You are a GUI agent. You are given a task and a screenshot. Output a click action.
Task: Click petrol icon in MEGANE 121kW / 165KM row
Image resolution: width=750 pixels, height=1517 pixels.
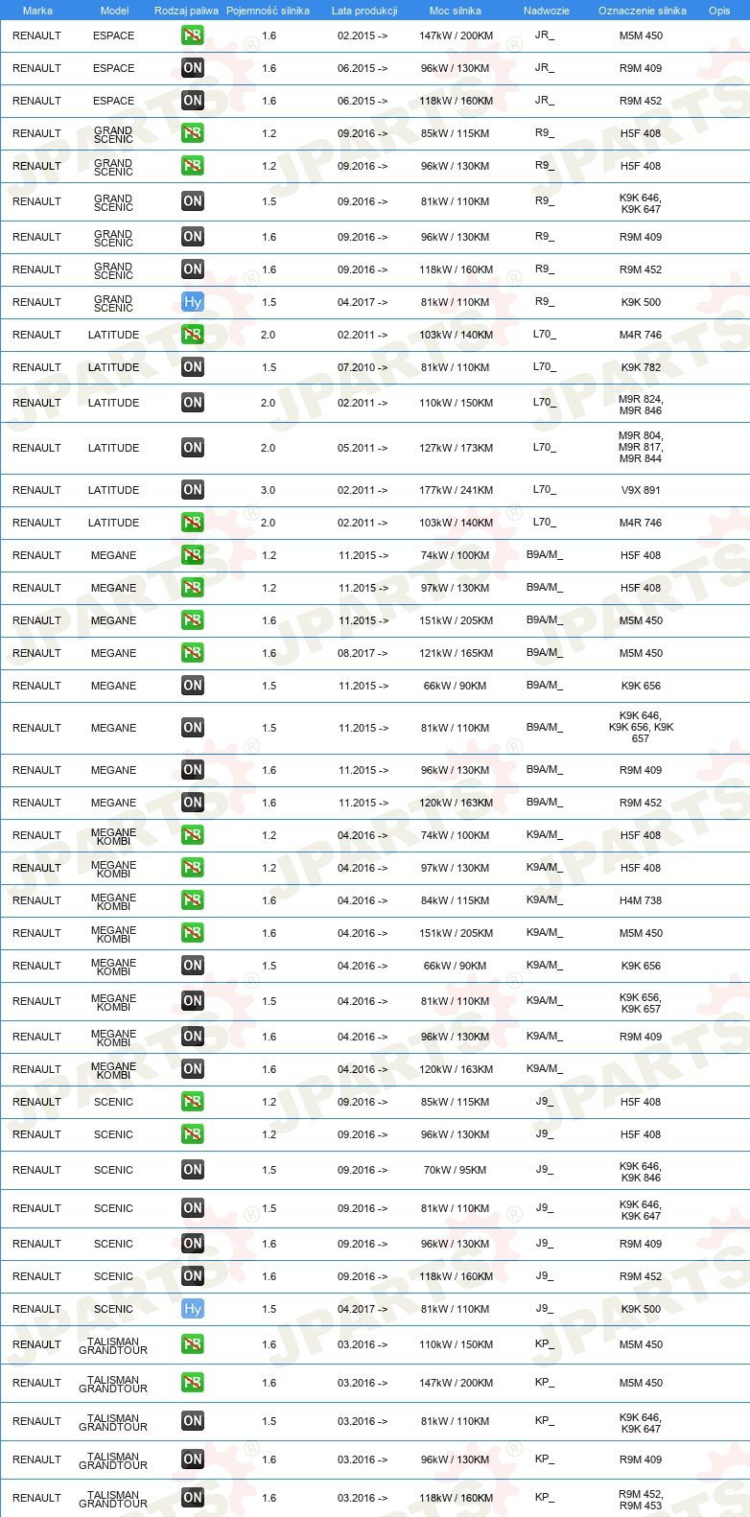click(193, 653)
